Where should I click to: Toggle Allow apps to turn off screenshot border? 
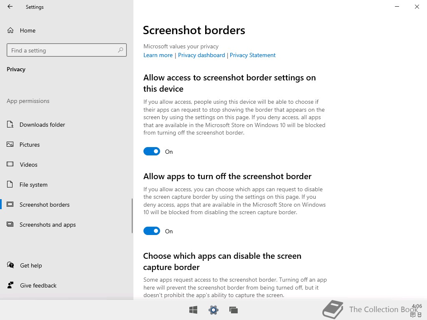tap(152, 231)
